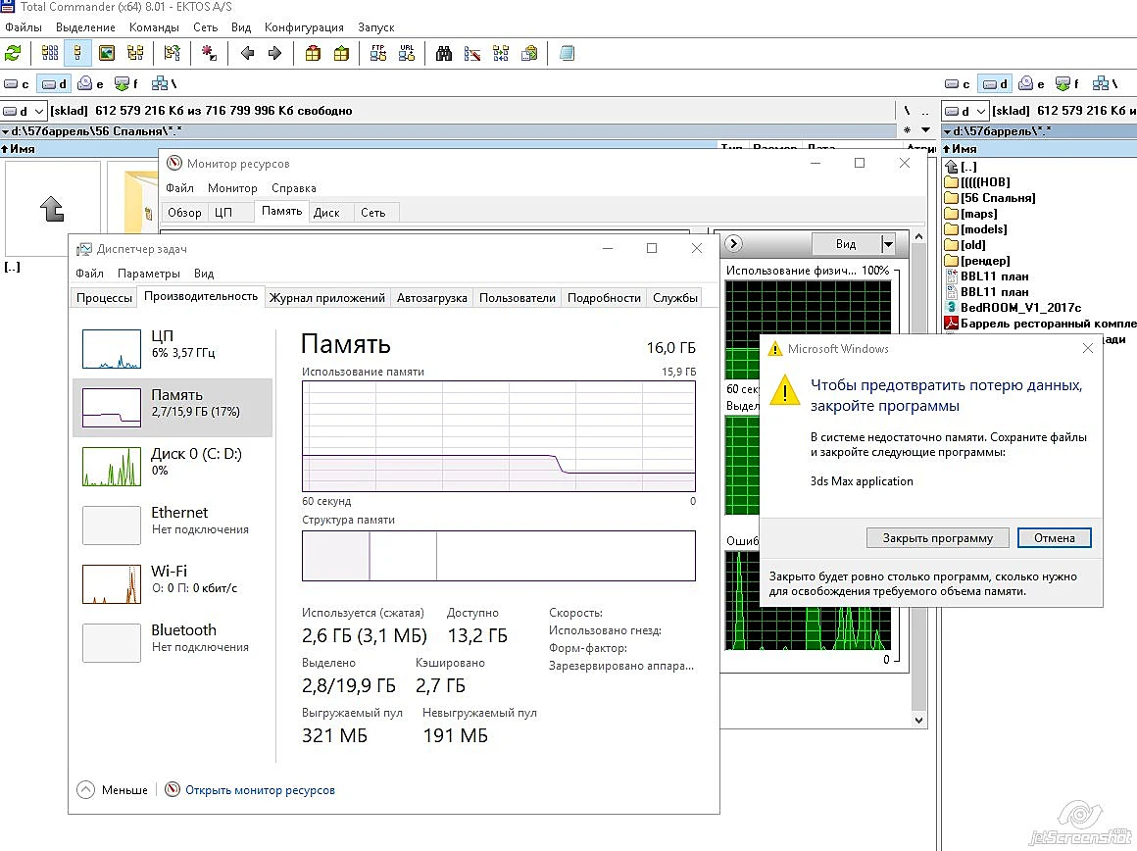
Task: Collapse Task Manager with Меньше expander
Action: pyautogui.click(x=113, y=790)
